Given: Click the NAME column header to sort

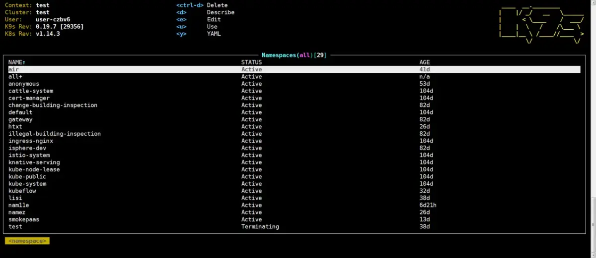Looking at the screenshot, I should [x=17, y=62].
